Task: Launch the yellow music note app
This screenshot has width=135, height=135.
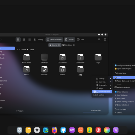Action: tap(89, 130)
